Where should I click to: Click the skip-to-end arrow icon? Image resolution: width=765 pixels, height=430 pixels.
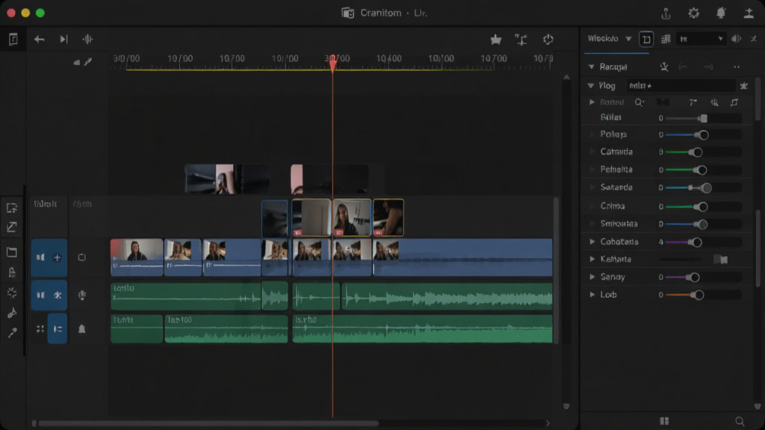[x=64, y=39]
